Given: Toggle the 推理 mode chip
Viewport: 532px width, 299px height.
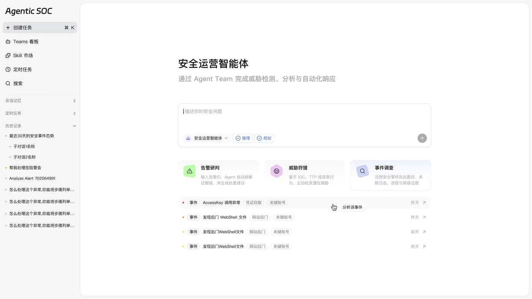Looking at the screenshot, I should (x=242, y=138).
